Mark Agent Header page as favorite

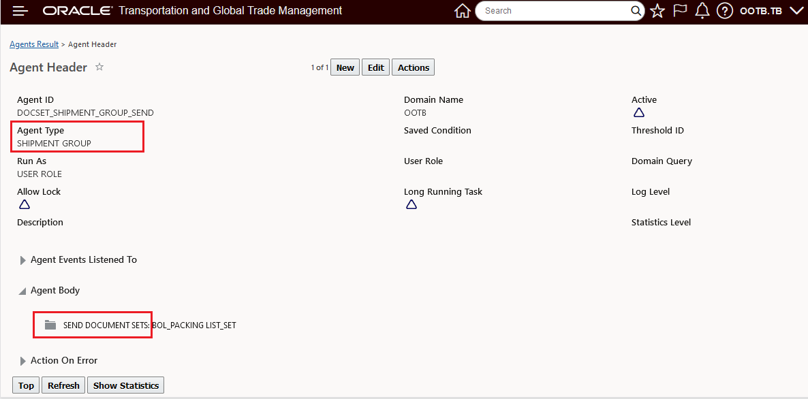(99, 67)
